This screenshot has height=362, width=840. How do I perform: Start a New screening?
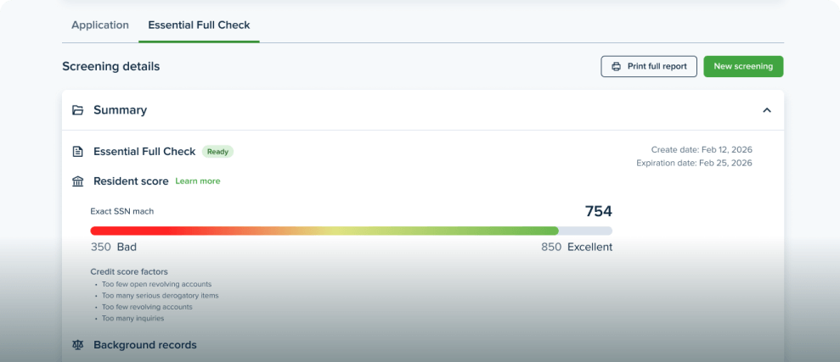click(743, 66)
